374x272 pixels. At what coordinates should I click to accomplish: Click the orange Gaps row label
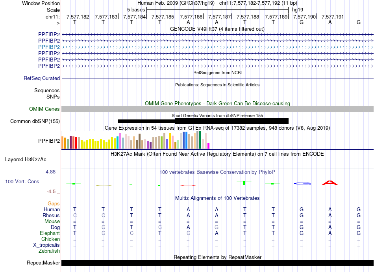click(x=54, y=203)
